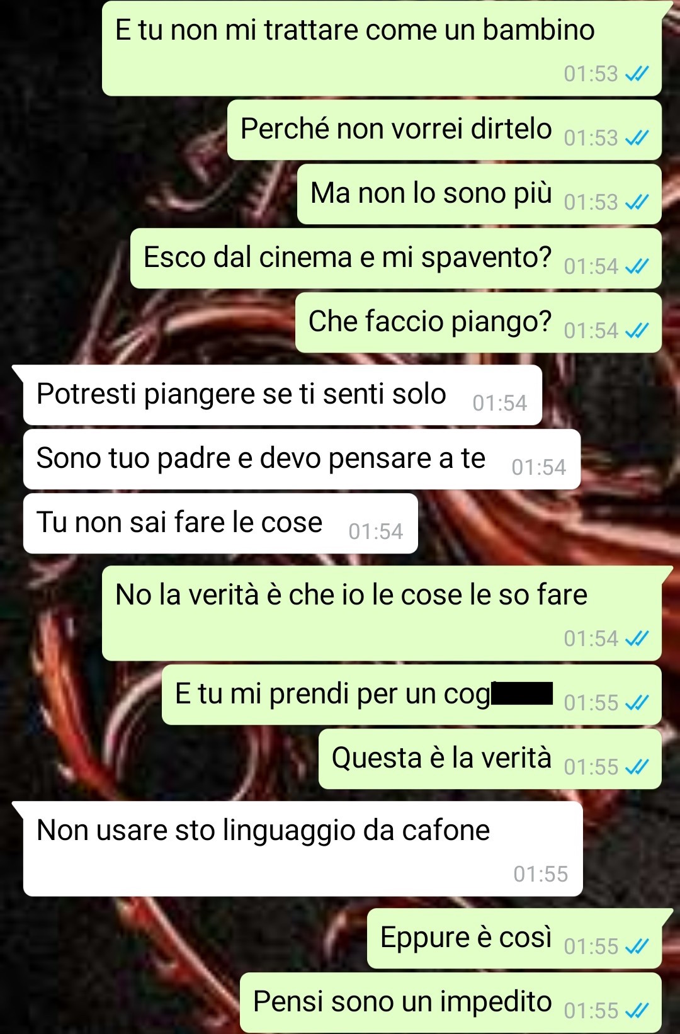Tap the text 'Che faccio piango?'
680x1034 pixels.
click(430, 321)
